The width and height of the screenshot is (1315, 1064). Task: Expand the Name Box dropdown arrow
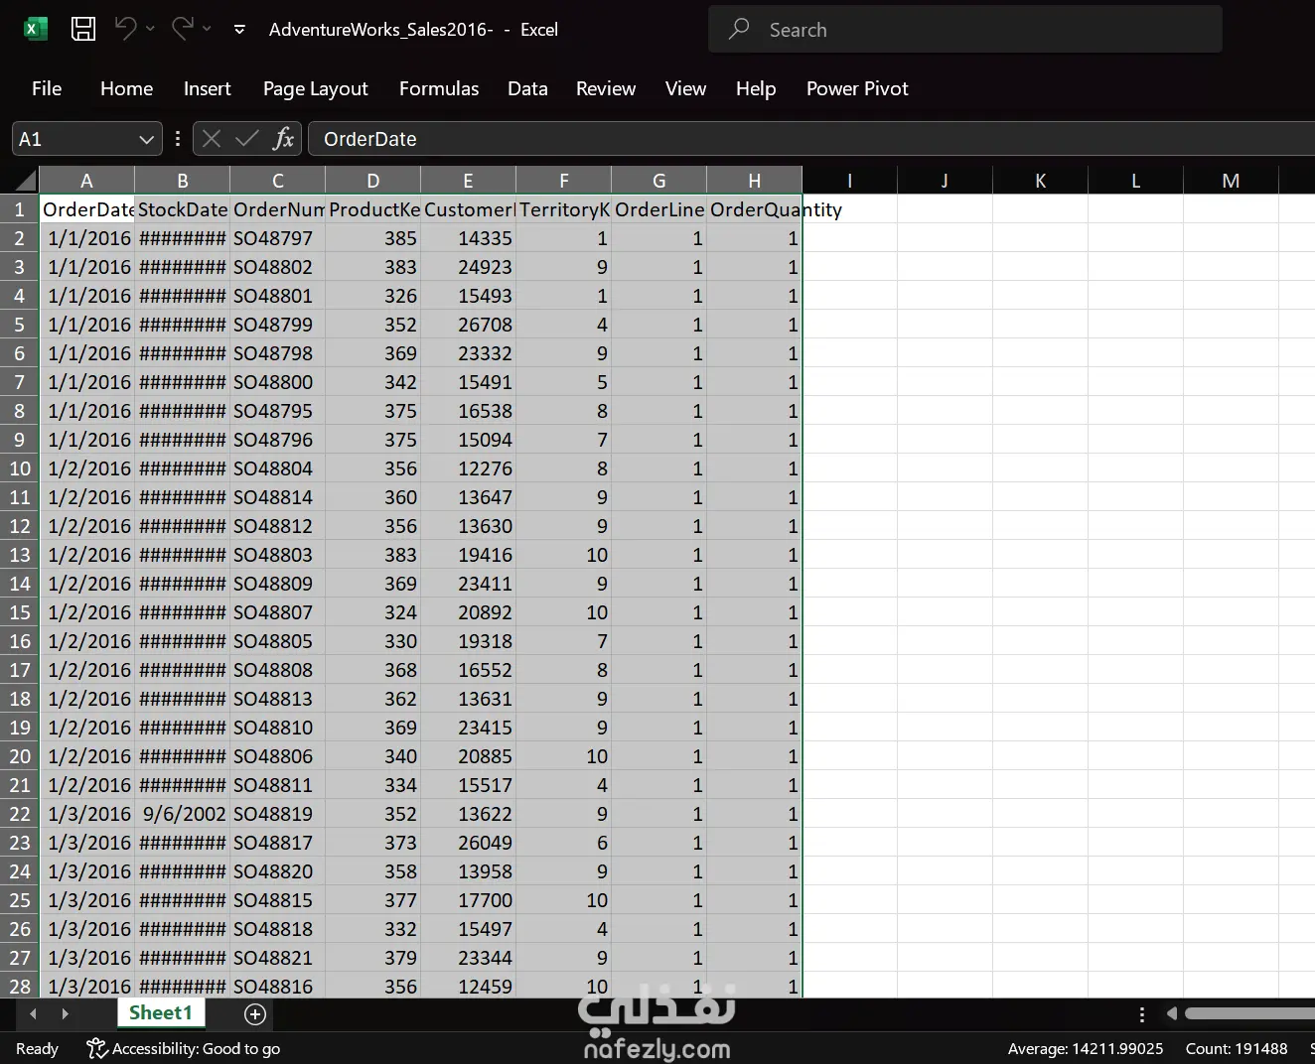click(146, 139)
